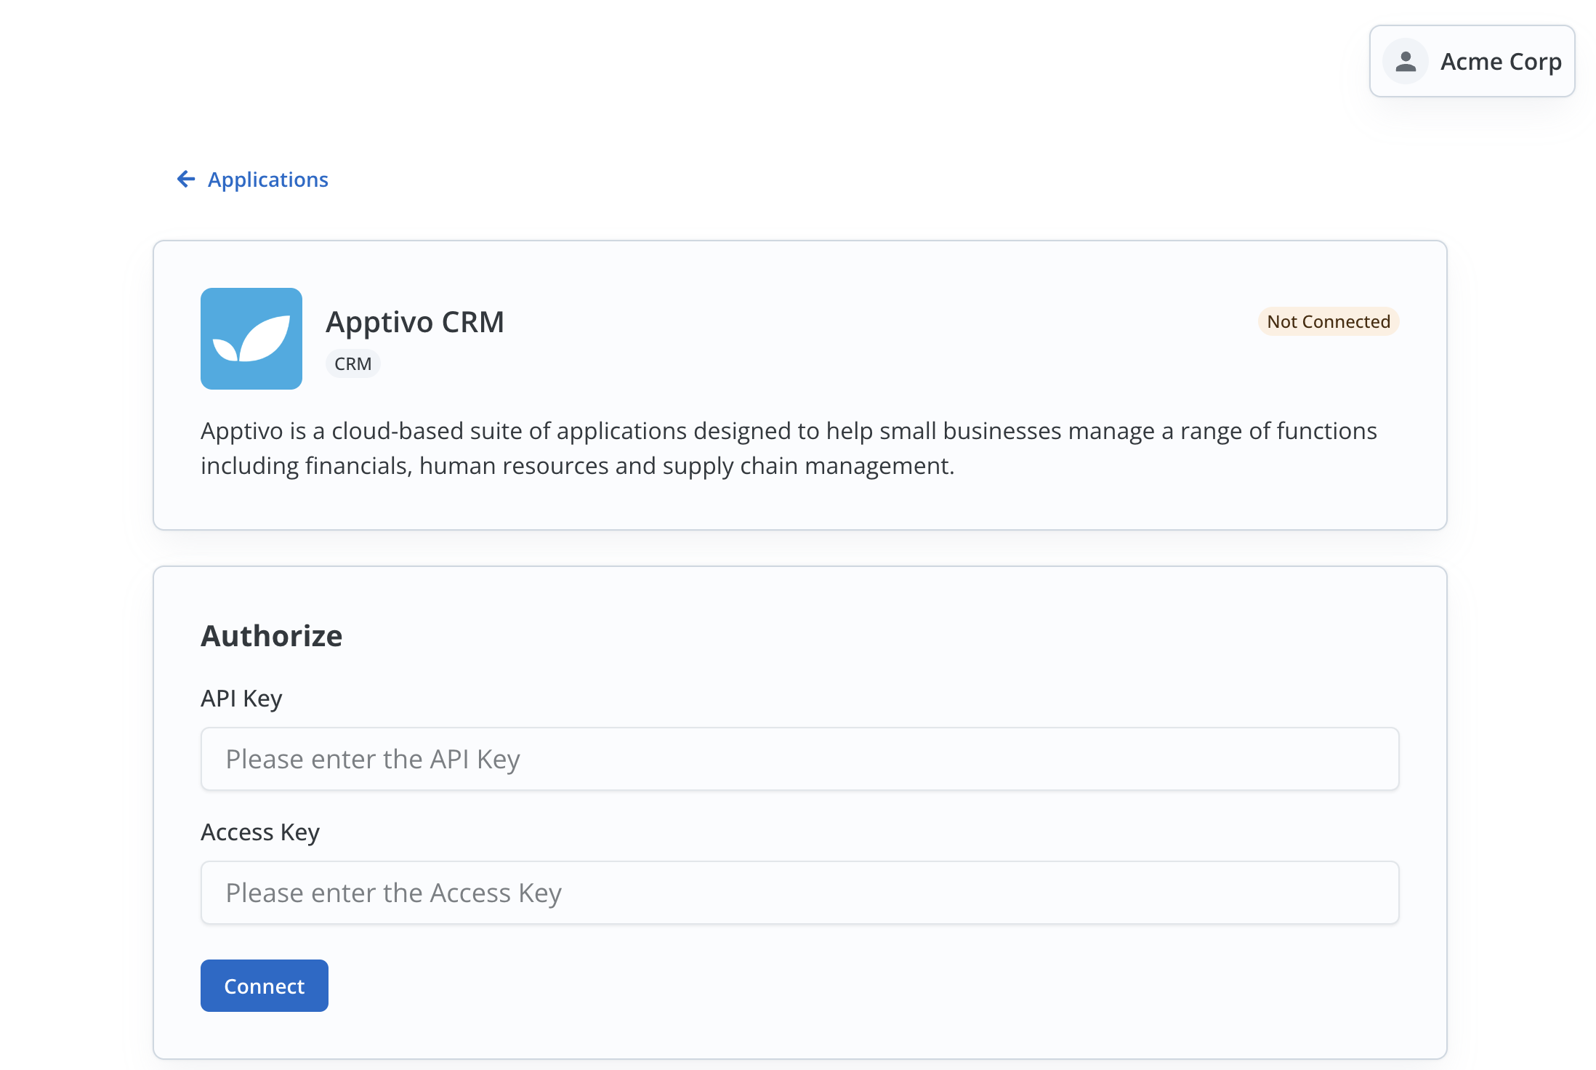
Task: Click the Access Key label
Action: point(259,832)
